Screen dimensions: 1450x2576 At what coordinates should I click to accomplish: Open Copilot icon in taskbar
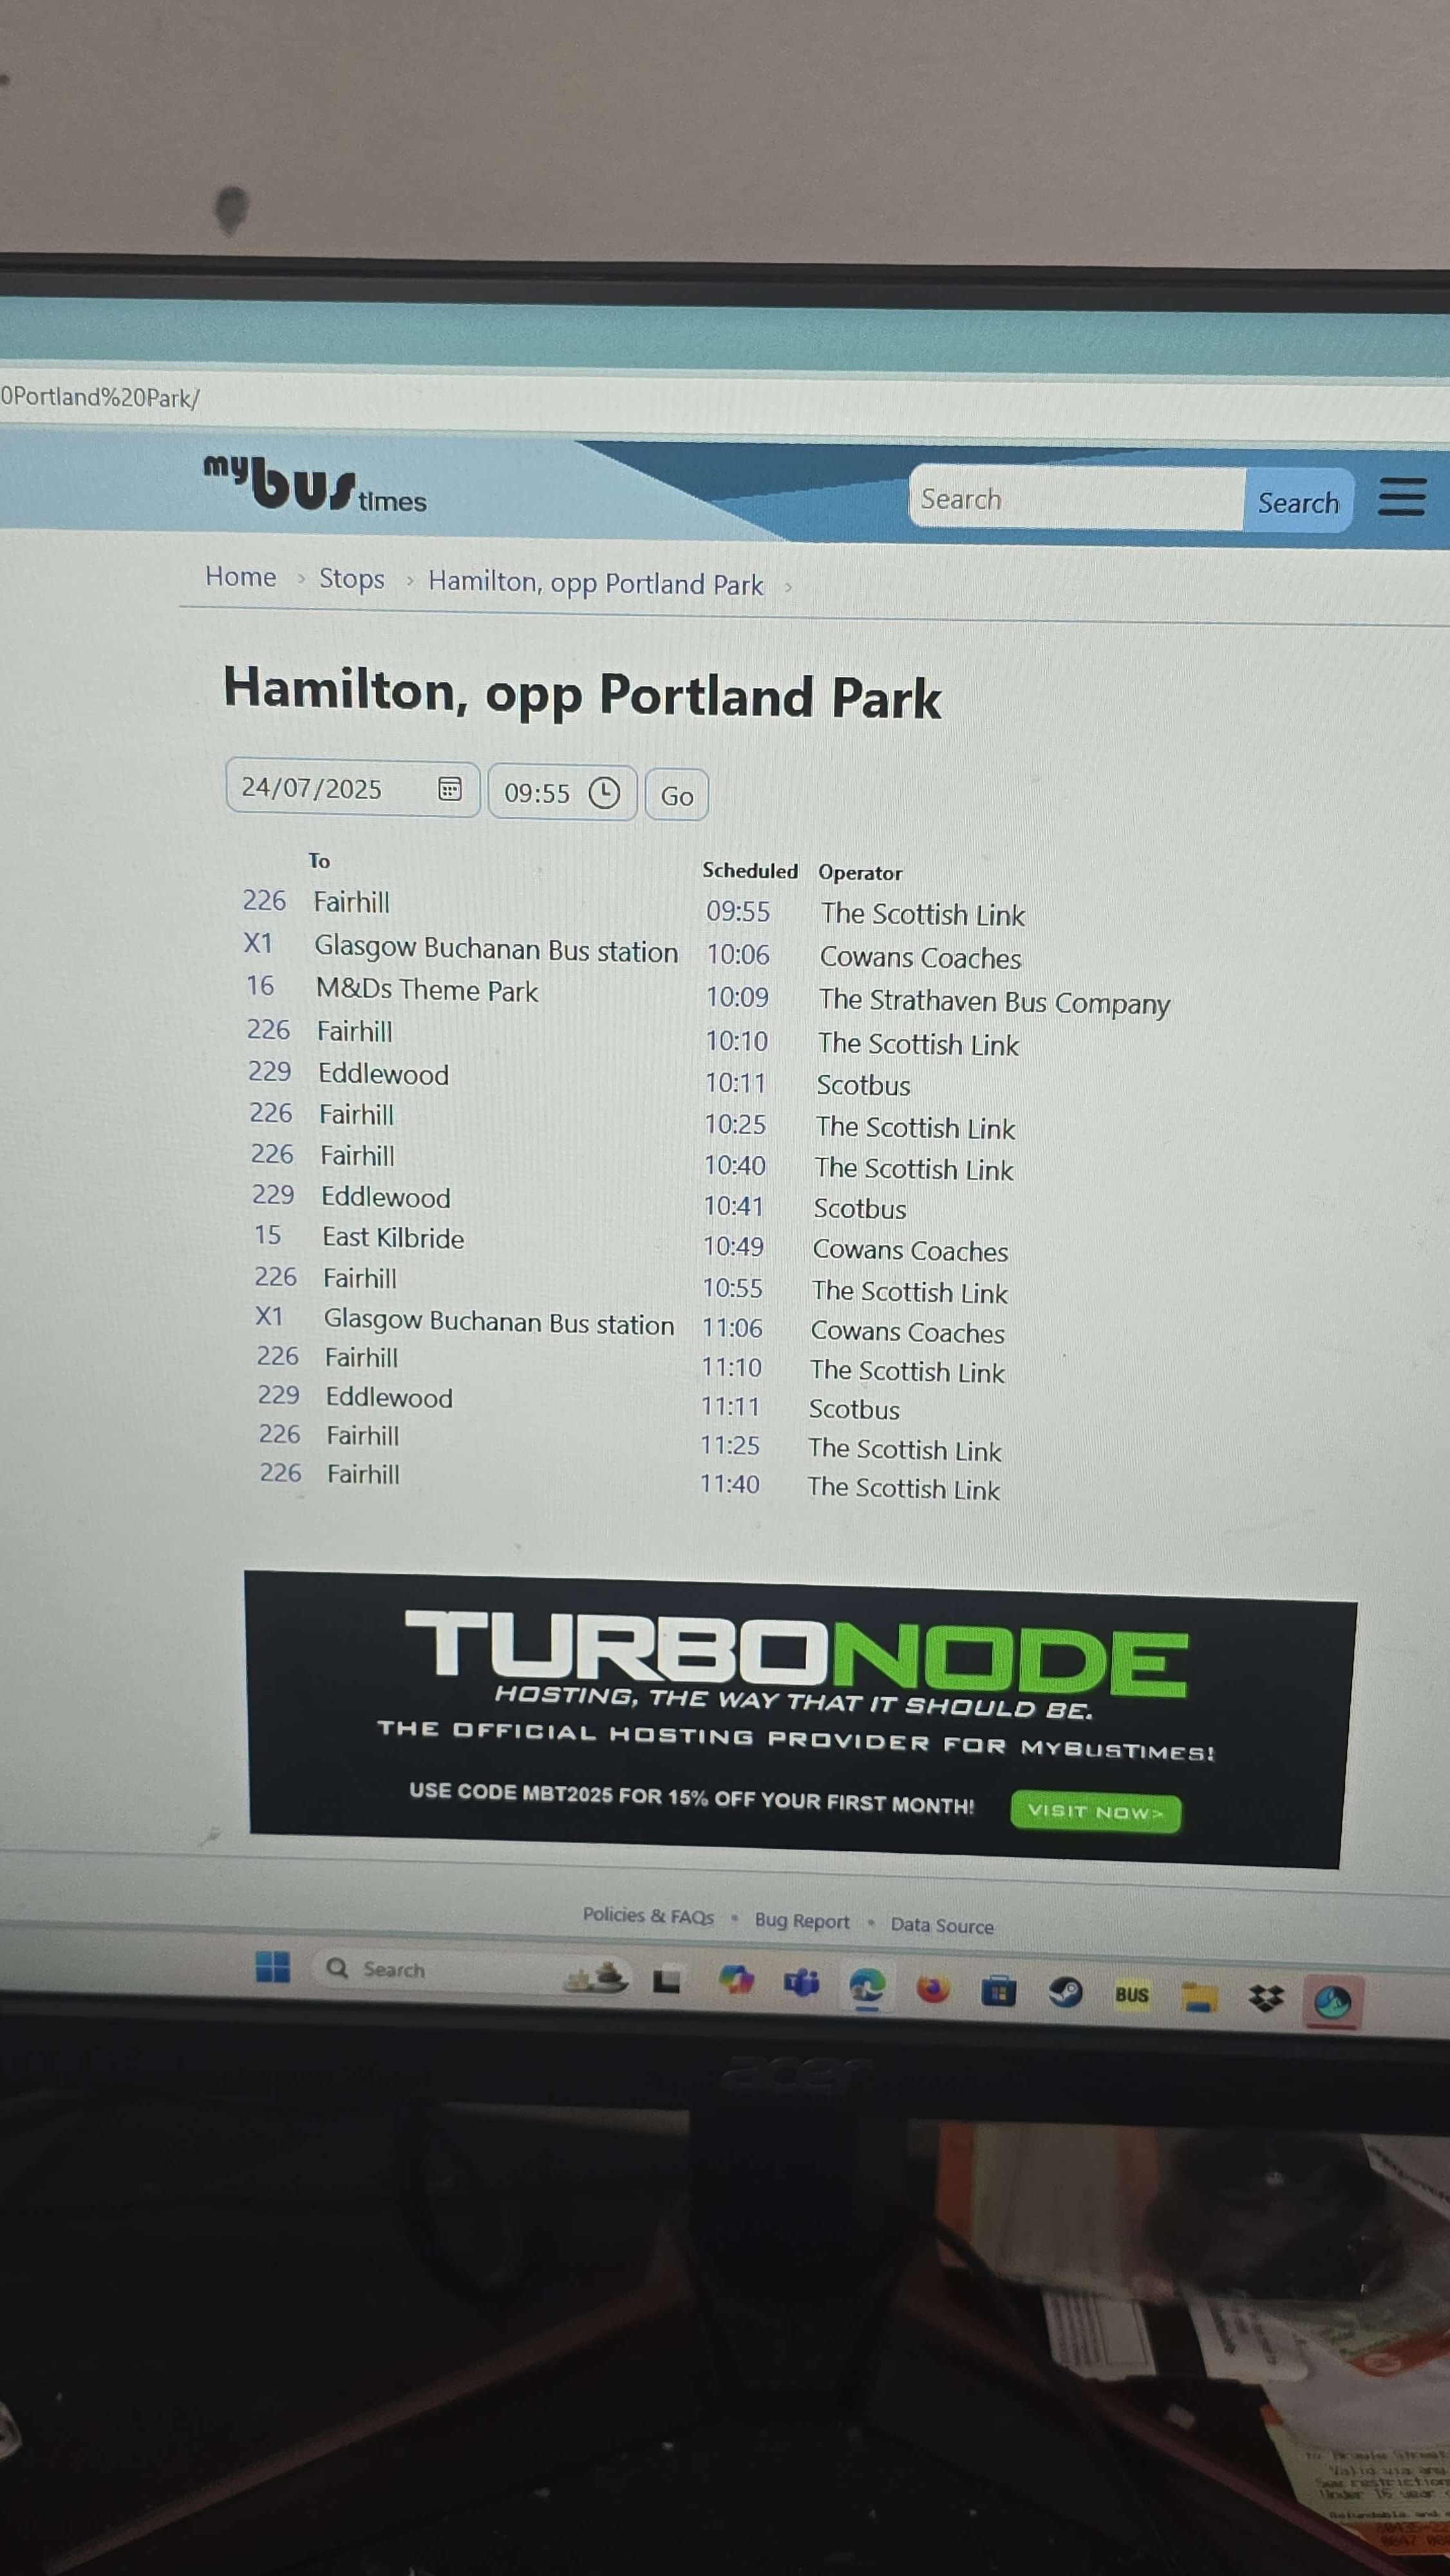click(x=736, y=1980)
